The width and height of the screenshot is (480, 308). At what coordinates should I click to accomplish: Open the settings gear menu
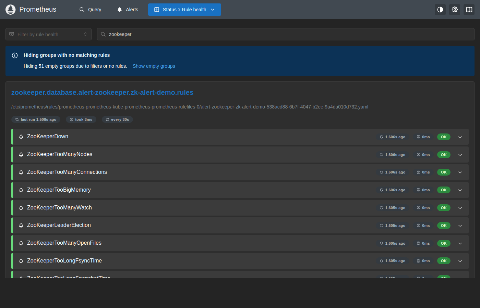tap(455, 10)
